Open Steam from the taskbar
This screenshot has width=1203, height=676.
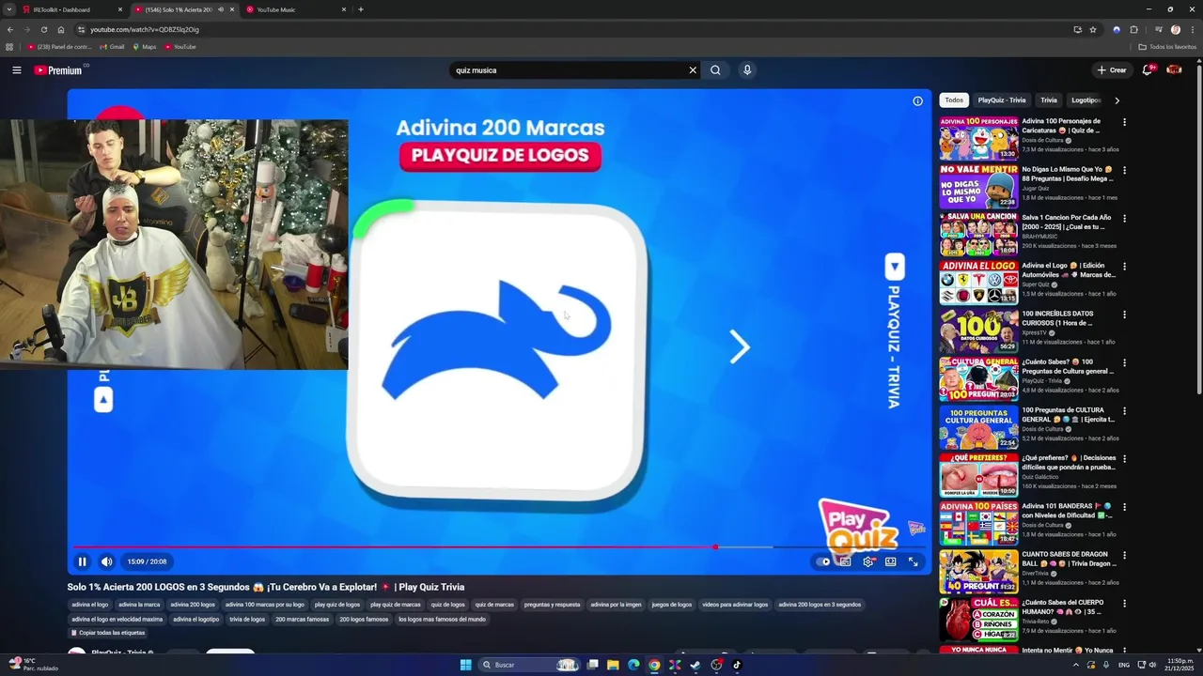(x=695, y=665)
